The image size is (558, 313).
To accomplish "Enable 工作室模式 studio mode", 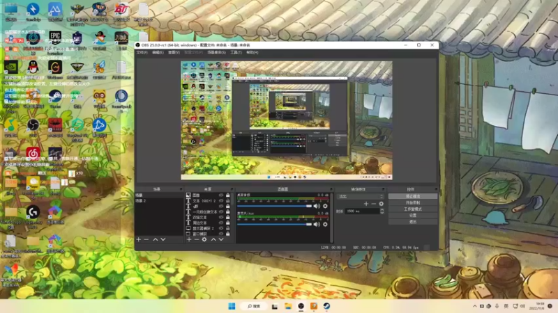I will pyautogui.click(x=413, y=209).
